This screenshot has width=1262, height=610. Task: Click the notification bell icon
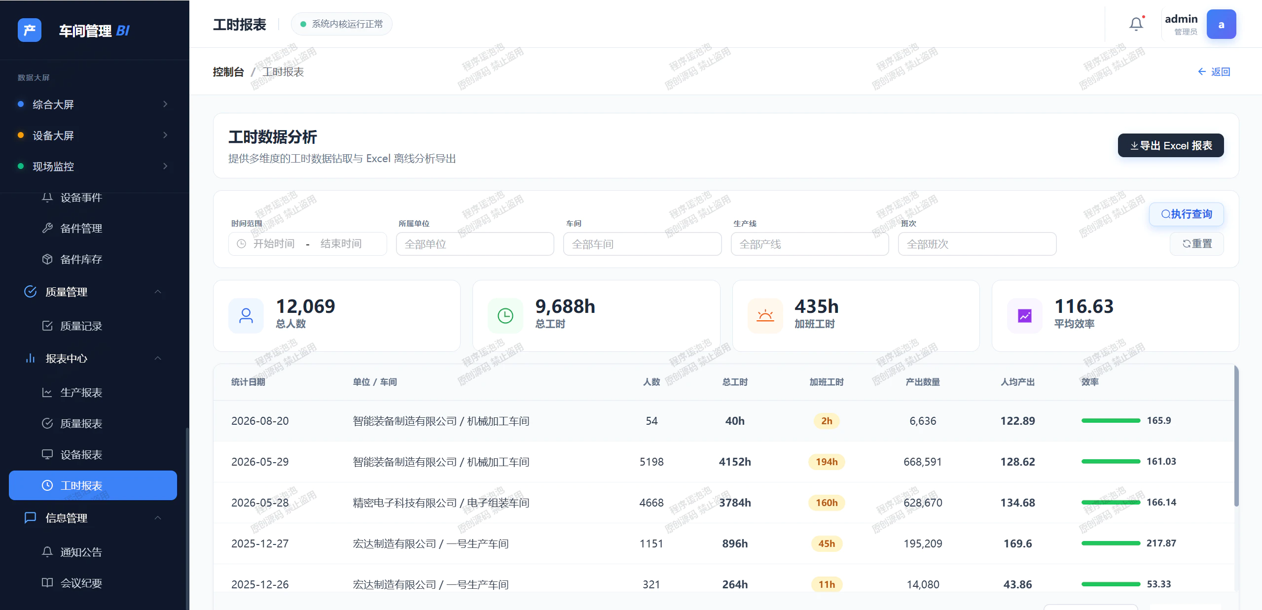1136,24
